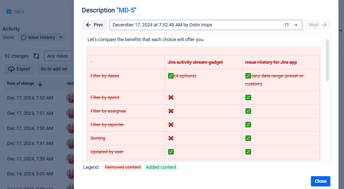
Task: Click the Added content legend label
Action: pos(161,167)
